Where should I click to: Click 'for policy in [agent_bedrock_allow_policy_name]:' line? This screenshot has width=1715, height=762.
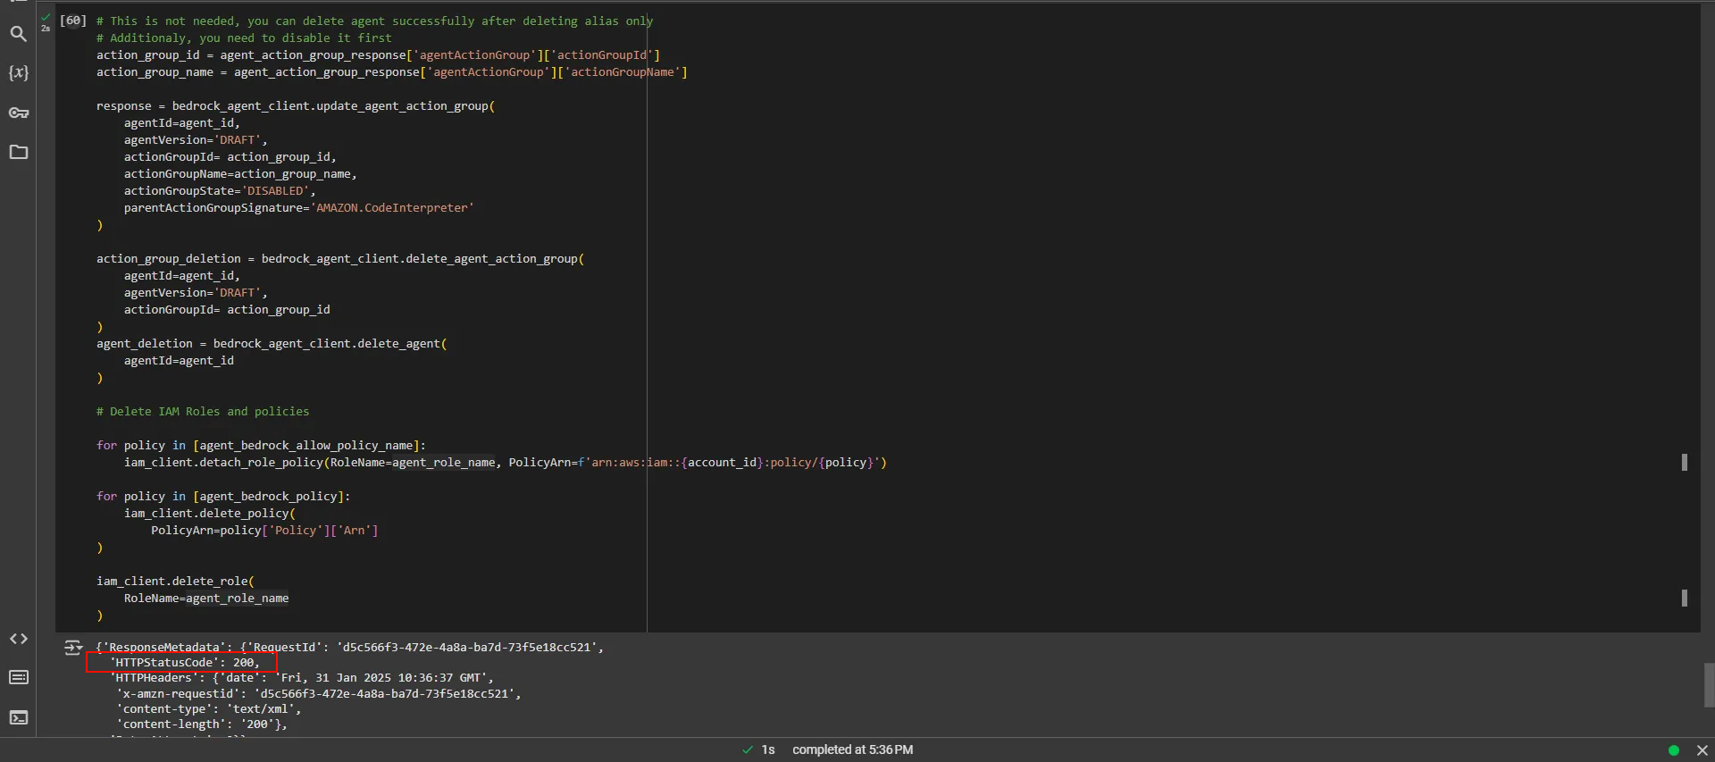pos(261,445)
